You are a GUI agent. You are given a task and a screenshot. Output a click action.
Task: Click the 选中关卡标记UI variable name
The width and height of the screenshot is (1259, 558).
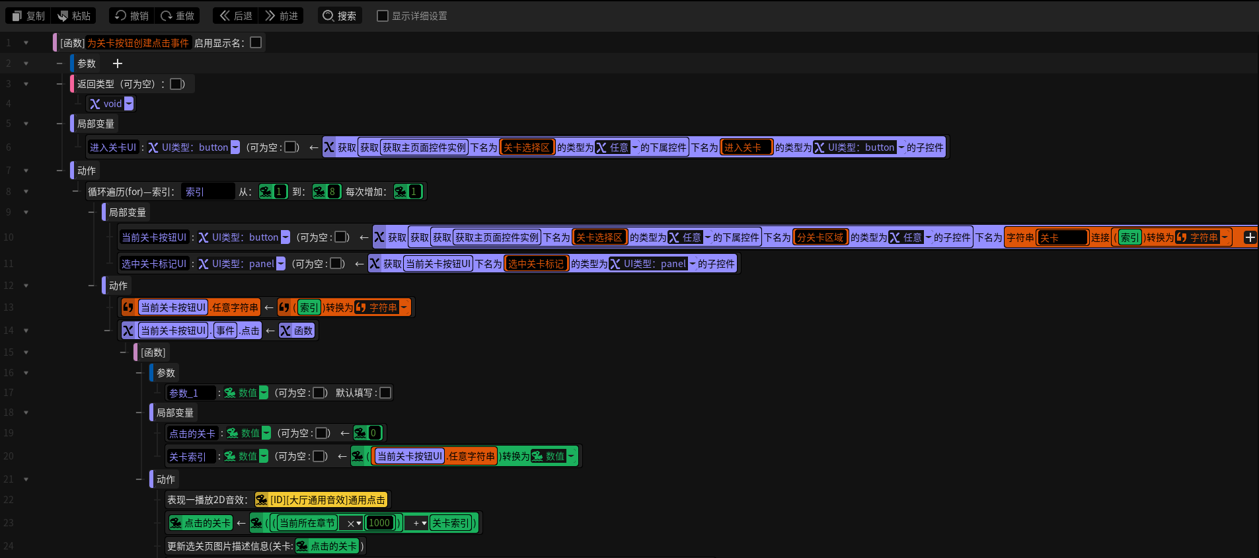tap(154, 264)
